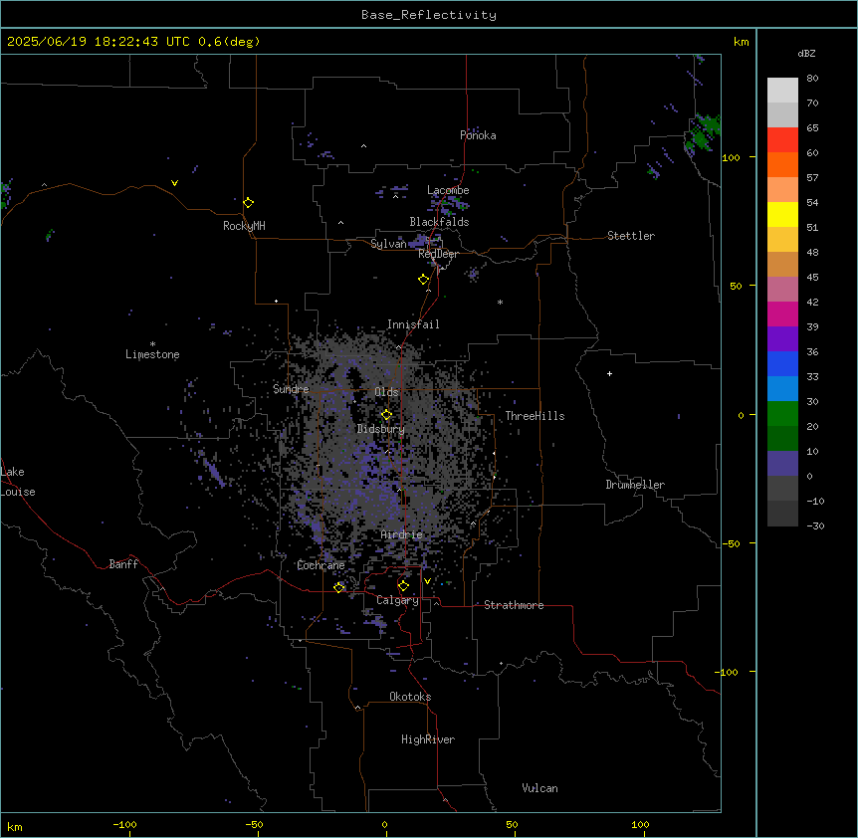Viewport: 858px width, 838px height.
Task: Select the gold 51 dBZ legend swatch
Action: click(782, 239)
